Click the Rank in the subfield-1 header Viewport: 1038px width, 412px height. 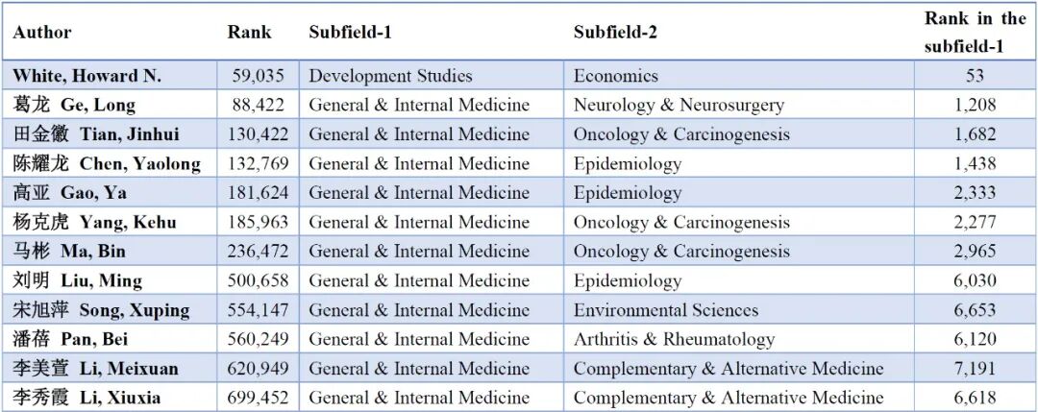click(x=975, y=32)
